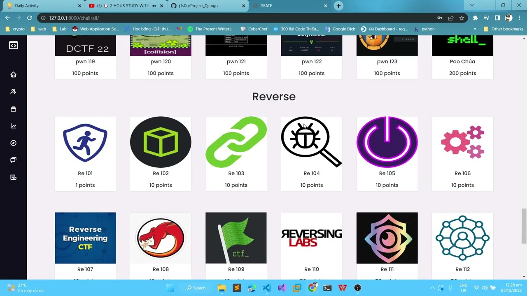Go back to the previous page
This screenshot has height=296, width=527.
click(x=7, y=18)
